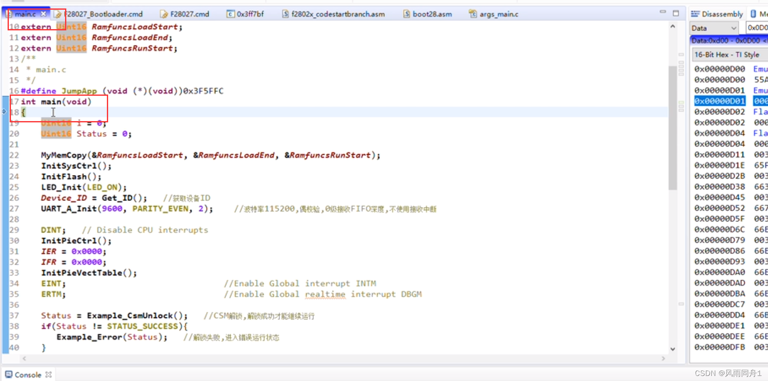Click the DINT statement

[53, 230]
